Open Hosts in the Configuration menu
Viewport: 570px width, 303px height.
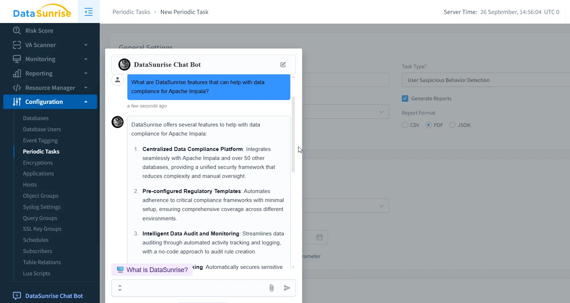(x=30, y=185)
